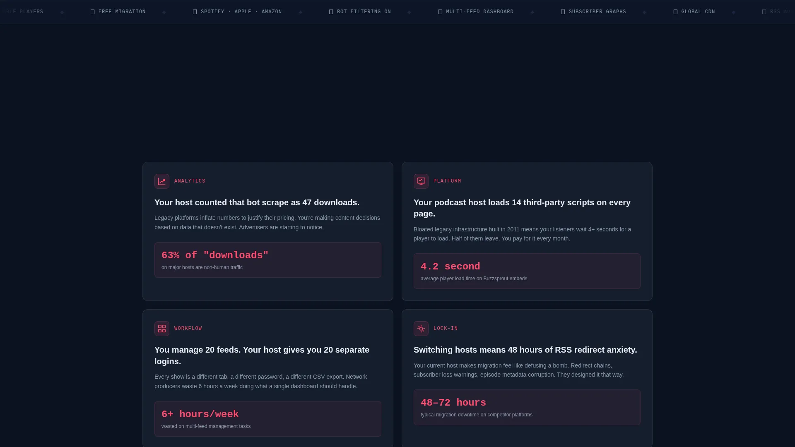Screen dimensions: 795x447
Task: Click the Platform monitor icon
Action: click(421, 181)
